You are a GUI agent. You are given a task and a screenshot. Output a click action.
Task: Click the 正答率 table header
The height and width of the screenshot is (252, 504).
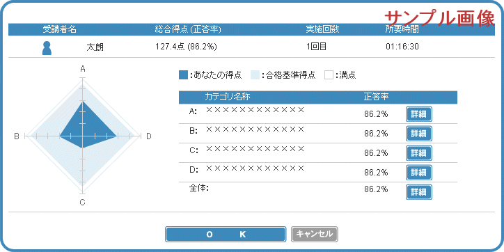pos(377,97)
